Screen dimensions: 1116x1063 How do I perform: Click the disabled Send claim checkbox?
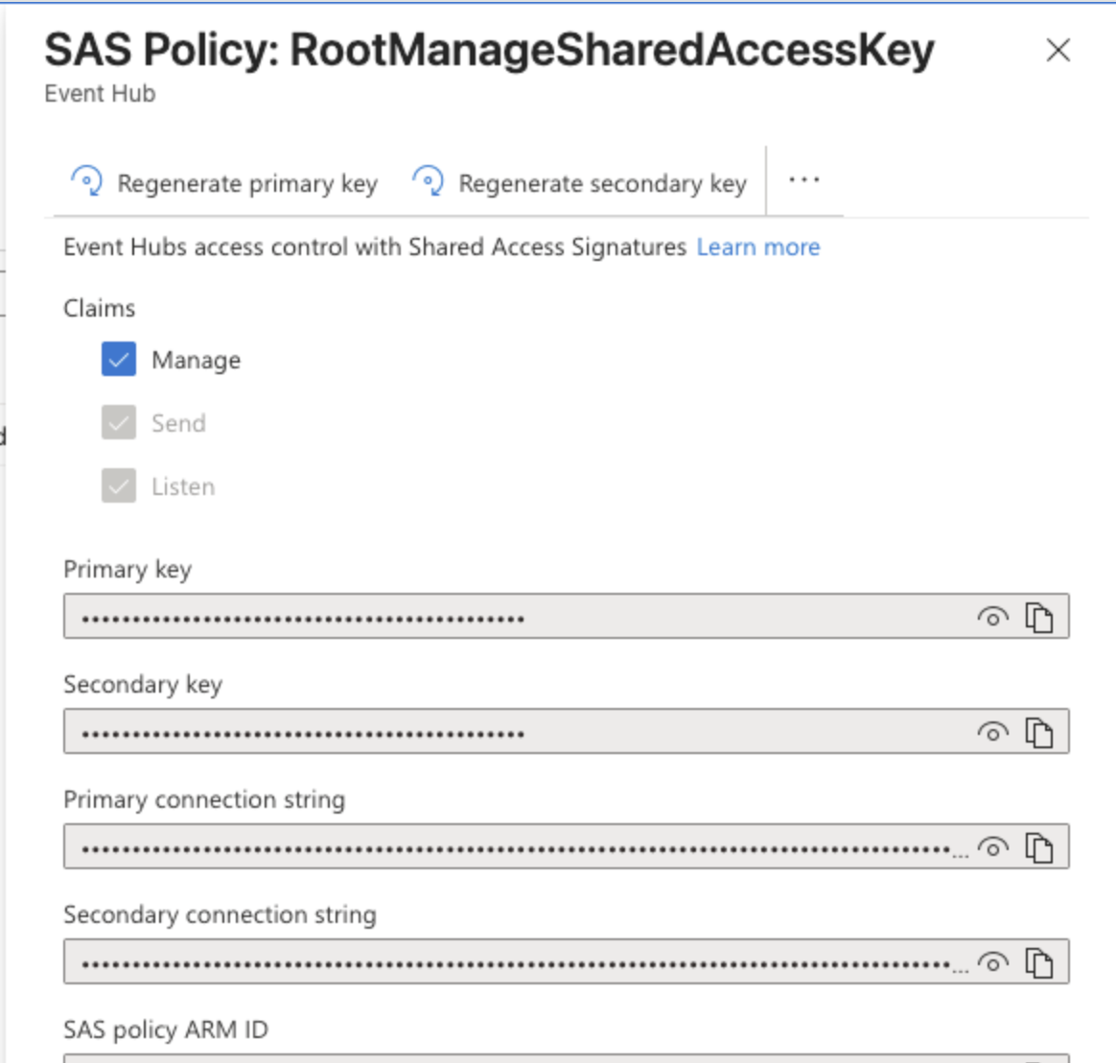click(117, 423)
